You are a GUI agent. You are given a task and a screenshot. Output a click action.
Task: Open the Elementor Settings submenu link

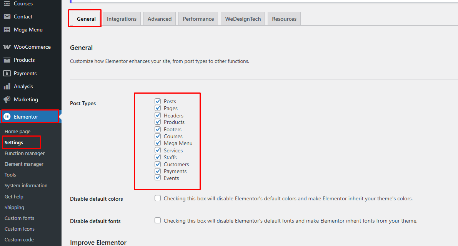[x=14, y=142]
